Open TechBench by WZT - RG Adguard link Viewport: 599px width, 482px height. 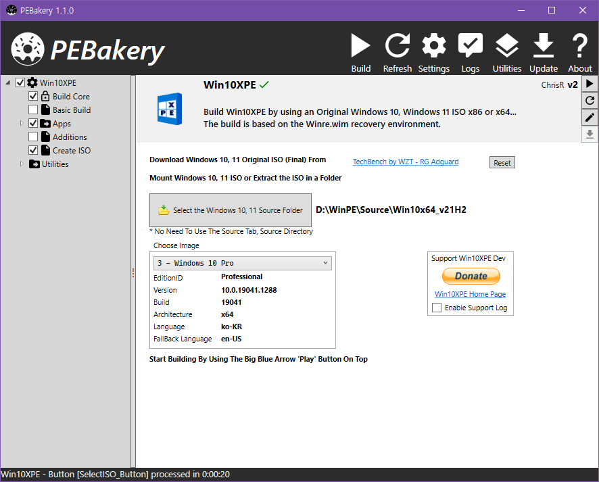[x=406, y=162]
